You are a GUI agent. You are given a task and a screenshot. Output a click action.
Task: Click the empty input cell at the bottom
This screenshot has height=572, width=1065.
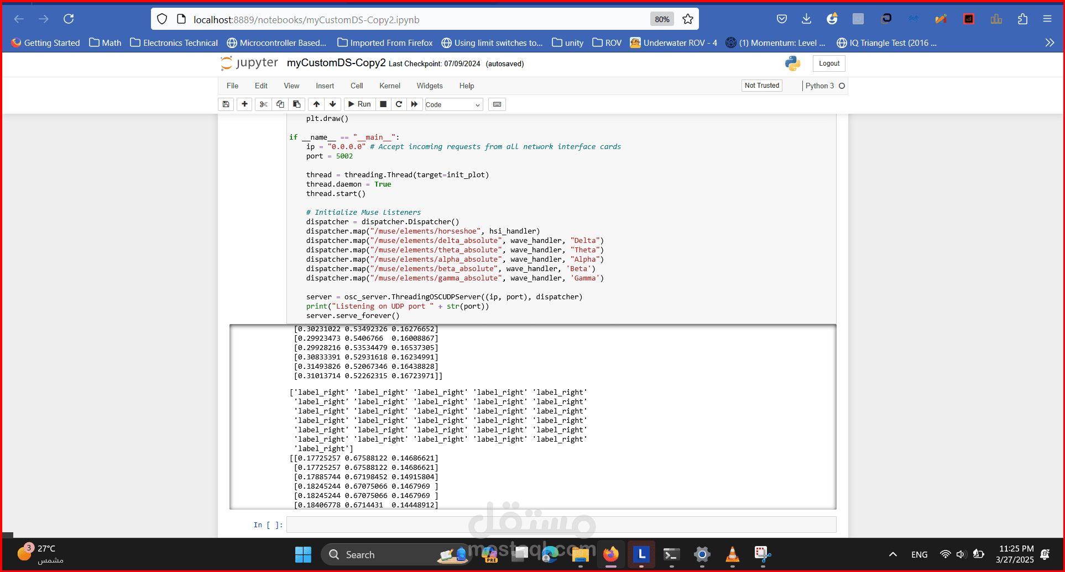[x=561, y=525]
